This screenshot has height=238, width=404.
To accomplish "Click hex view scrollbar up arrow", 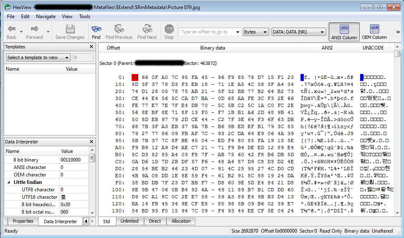I will 397,47.
